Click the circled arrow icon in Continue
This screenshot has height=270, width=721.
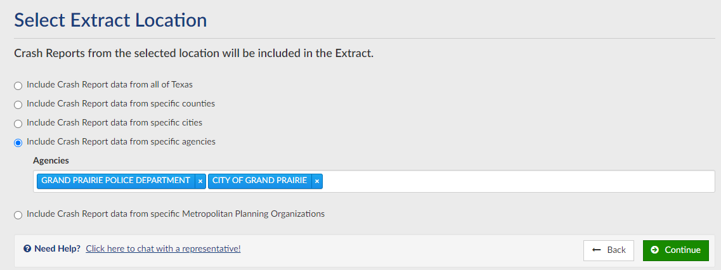point(654,250)
